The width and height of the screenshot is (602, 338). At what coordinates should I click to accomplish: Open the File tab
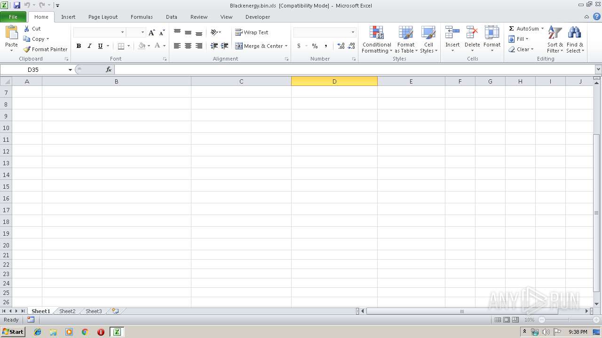click(13, 17)
